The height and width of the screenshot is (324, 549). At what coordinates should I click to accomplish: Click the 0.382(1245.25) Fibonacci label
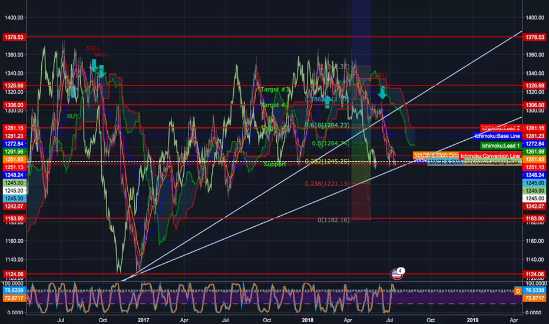coord(327,161)
